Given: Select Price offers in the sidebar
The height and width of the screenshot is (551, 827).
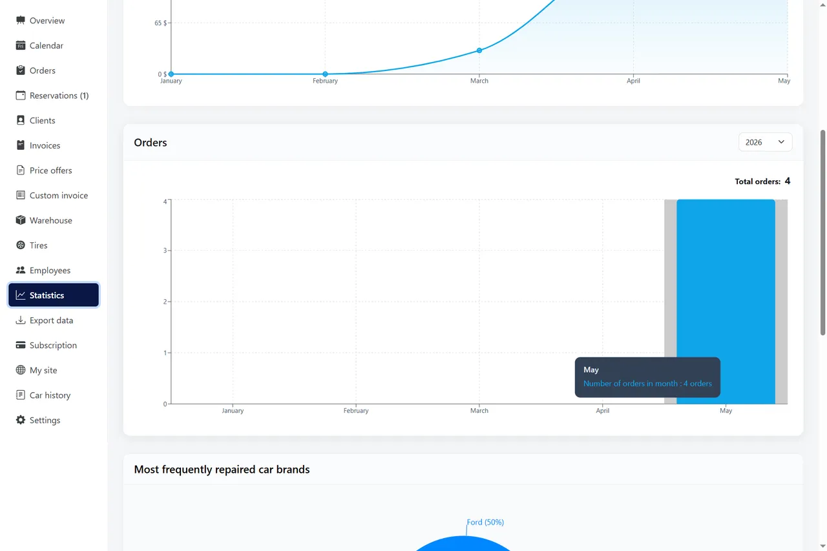Looking at the screenshot, I should pyautogui.click(x=54, y=171).
